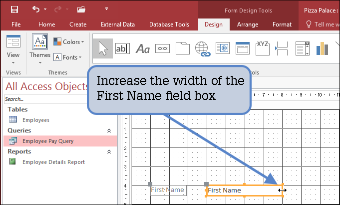Open the Employees table
Image resolution: width=340 pixels, height=205 pixels.
pyautogui.click(x=36, y=120)
